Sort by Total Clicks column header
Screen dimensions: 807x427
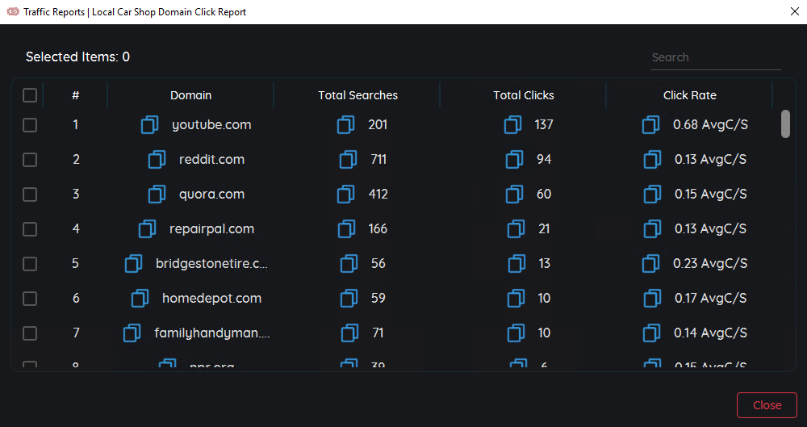click(524, 95)
